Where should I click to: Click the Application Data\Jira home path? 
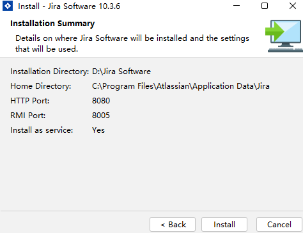(x=181, y=86)
